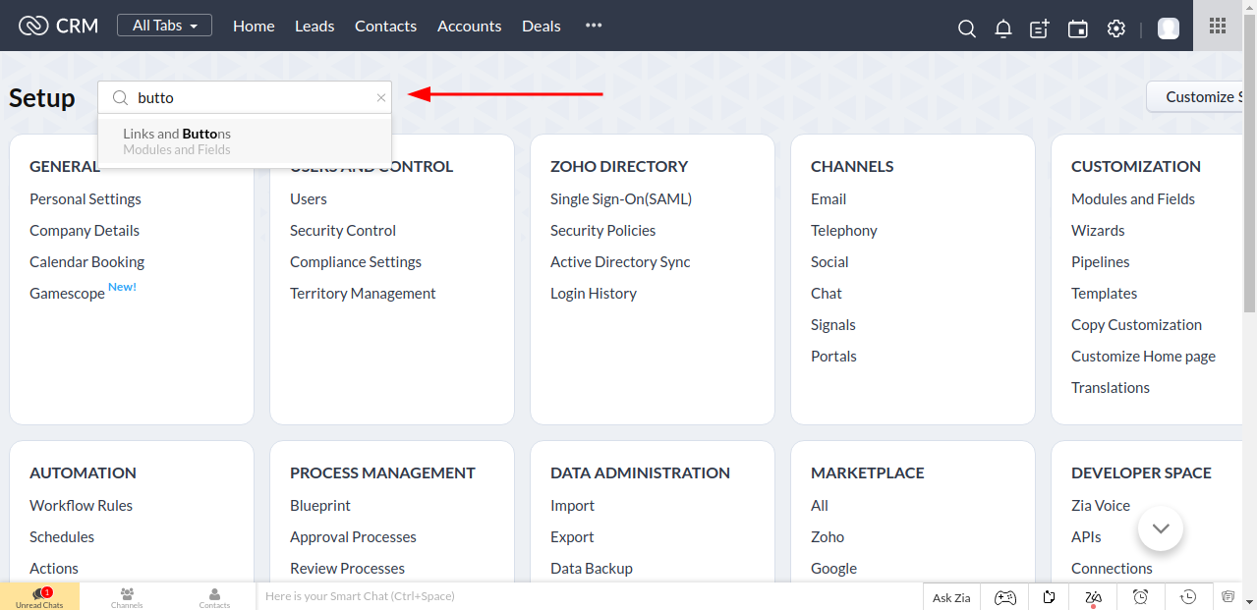The height and width of the screenshot is (610, 1257).
Task: Open Pipelines under Customization
Action: click(x=1101, y=261)
